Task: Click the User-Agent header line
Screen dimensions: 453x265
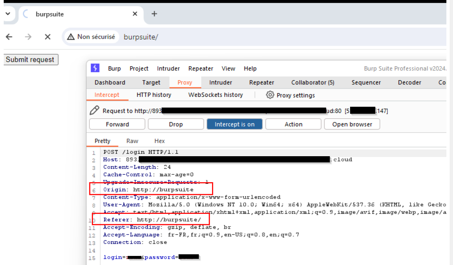Action: (275, 204)
